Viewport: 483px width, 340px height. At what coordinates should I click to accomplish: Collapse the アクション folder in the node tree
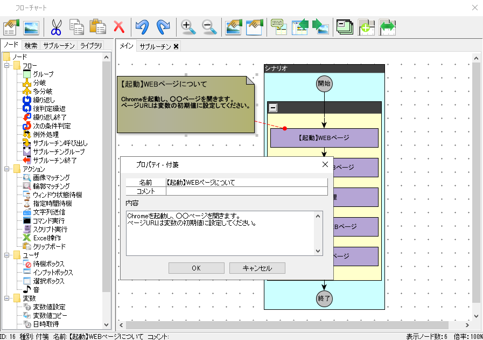6,169
